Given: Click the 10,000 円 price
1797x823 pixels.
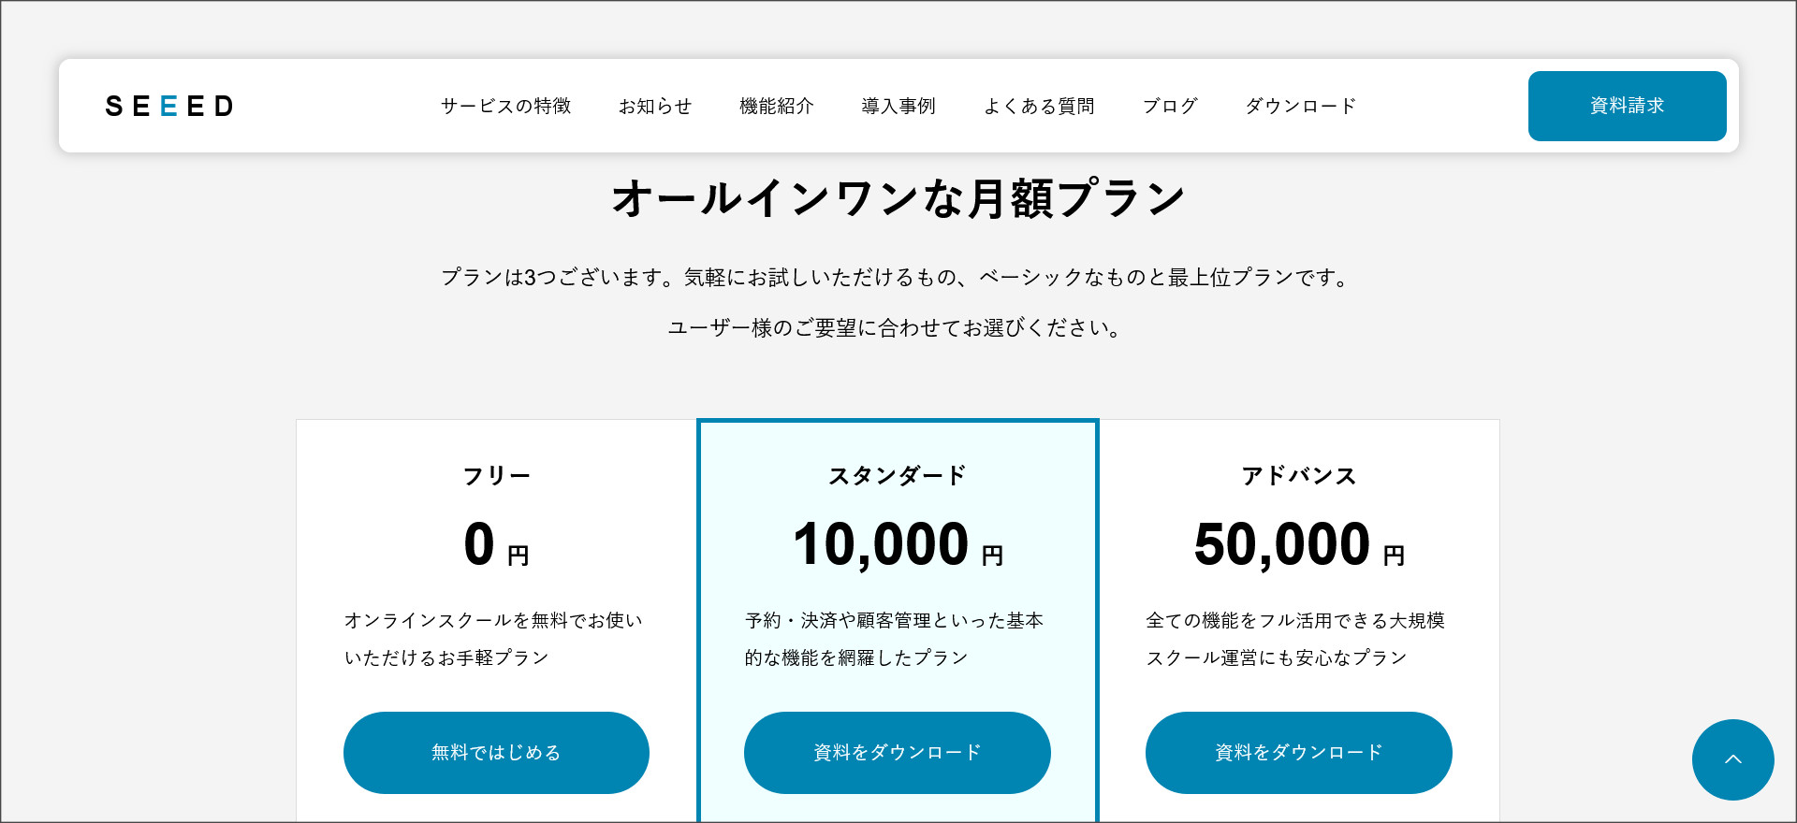Looking at the screenshot, I should [897, 545].
